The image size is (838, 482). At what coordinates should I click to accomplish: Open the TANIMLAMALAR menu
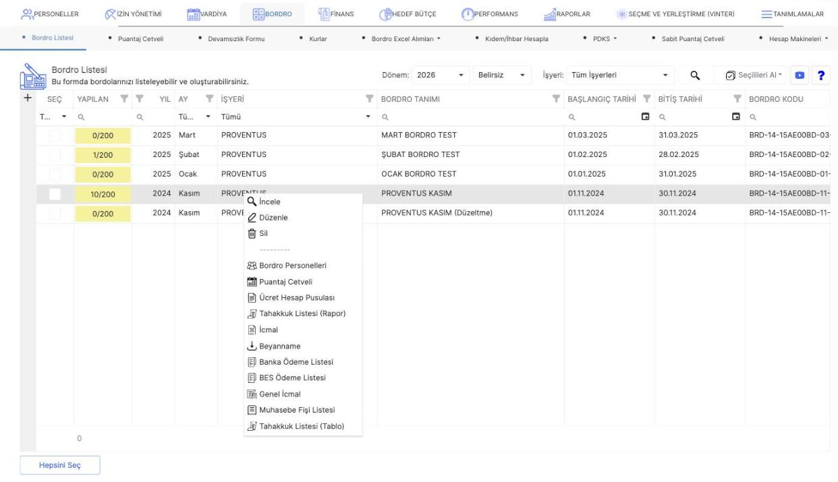tap(793, 15)
